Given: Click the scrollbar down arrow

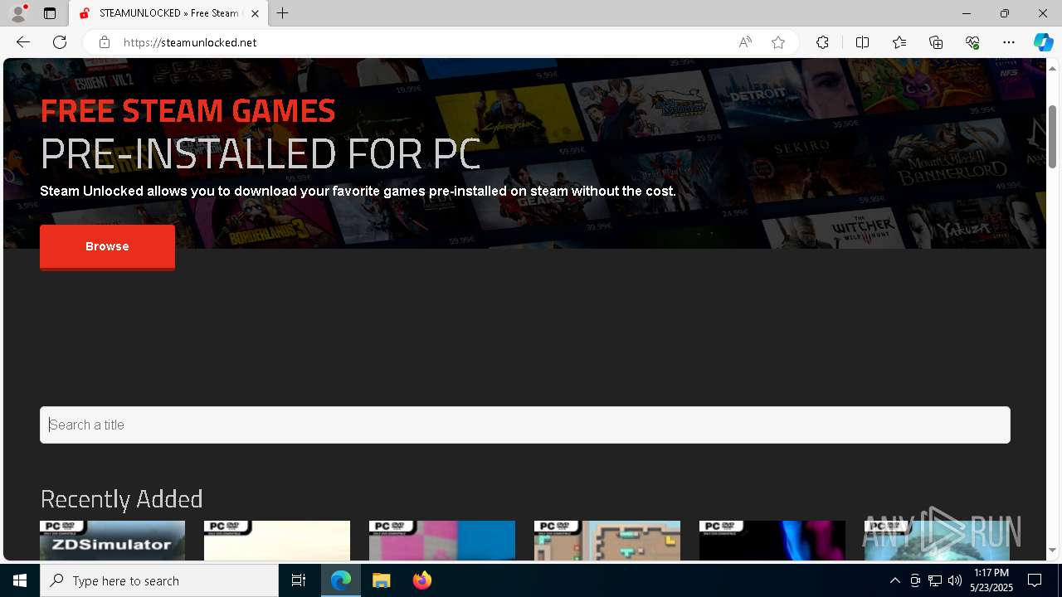Looking at the screenshot, I should point(1052,551).
